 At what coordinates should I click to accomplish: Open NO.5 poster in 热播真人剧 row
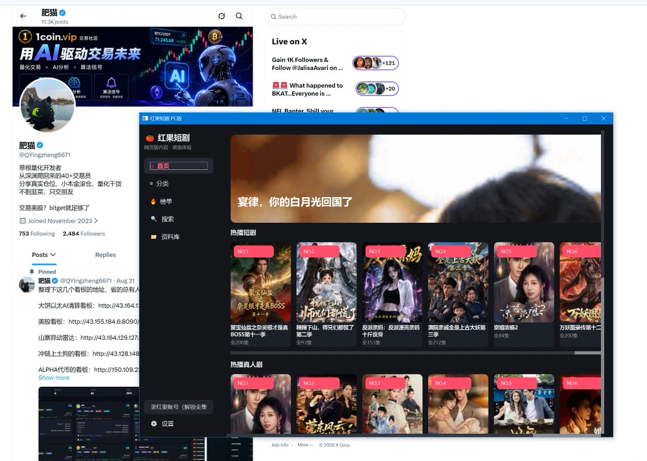[x=524, y=404]
